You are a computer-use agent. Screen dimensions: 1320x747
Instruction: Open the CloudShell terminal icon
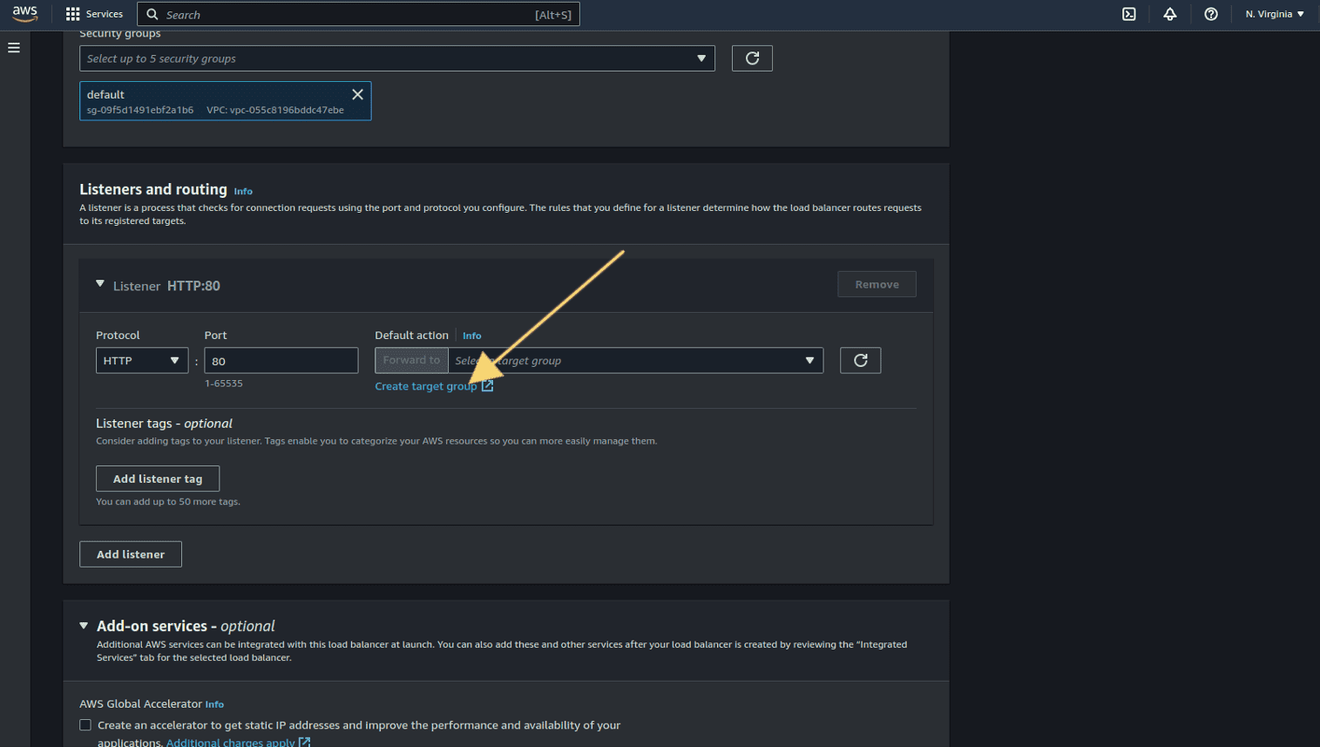tap(1128, 14)
